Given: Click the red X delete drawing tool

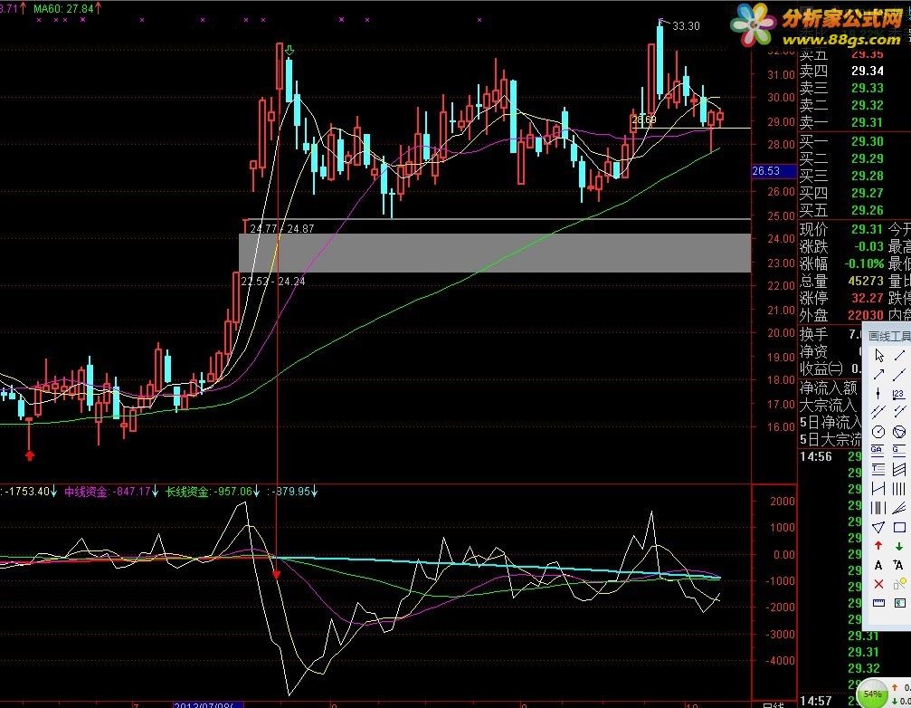Looking at the screenshot, I should point(879,584).
